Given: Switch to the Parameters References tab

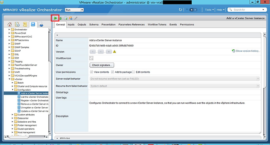Looking at the screenshot, I should 132,25.
